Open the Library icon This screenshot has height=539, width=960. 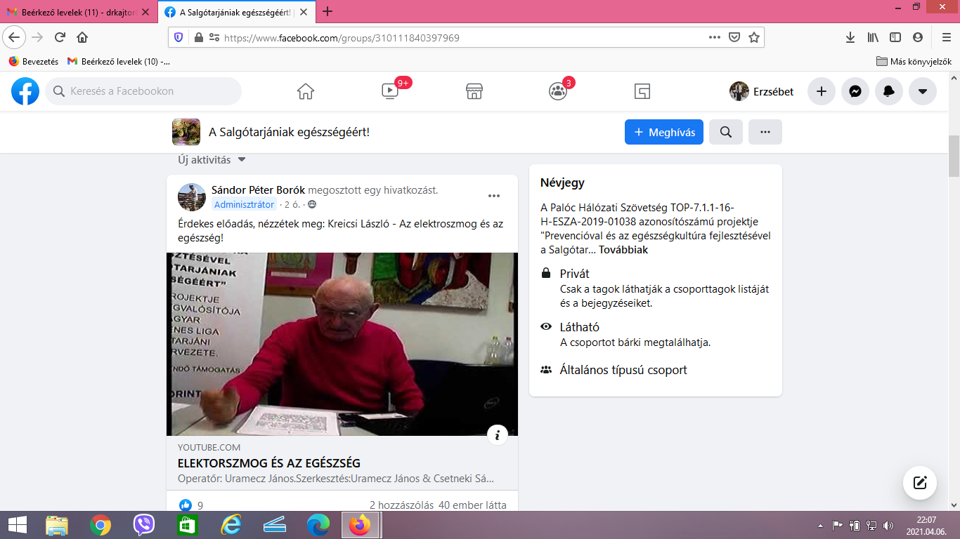click(872, 37)
